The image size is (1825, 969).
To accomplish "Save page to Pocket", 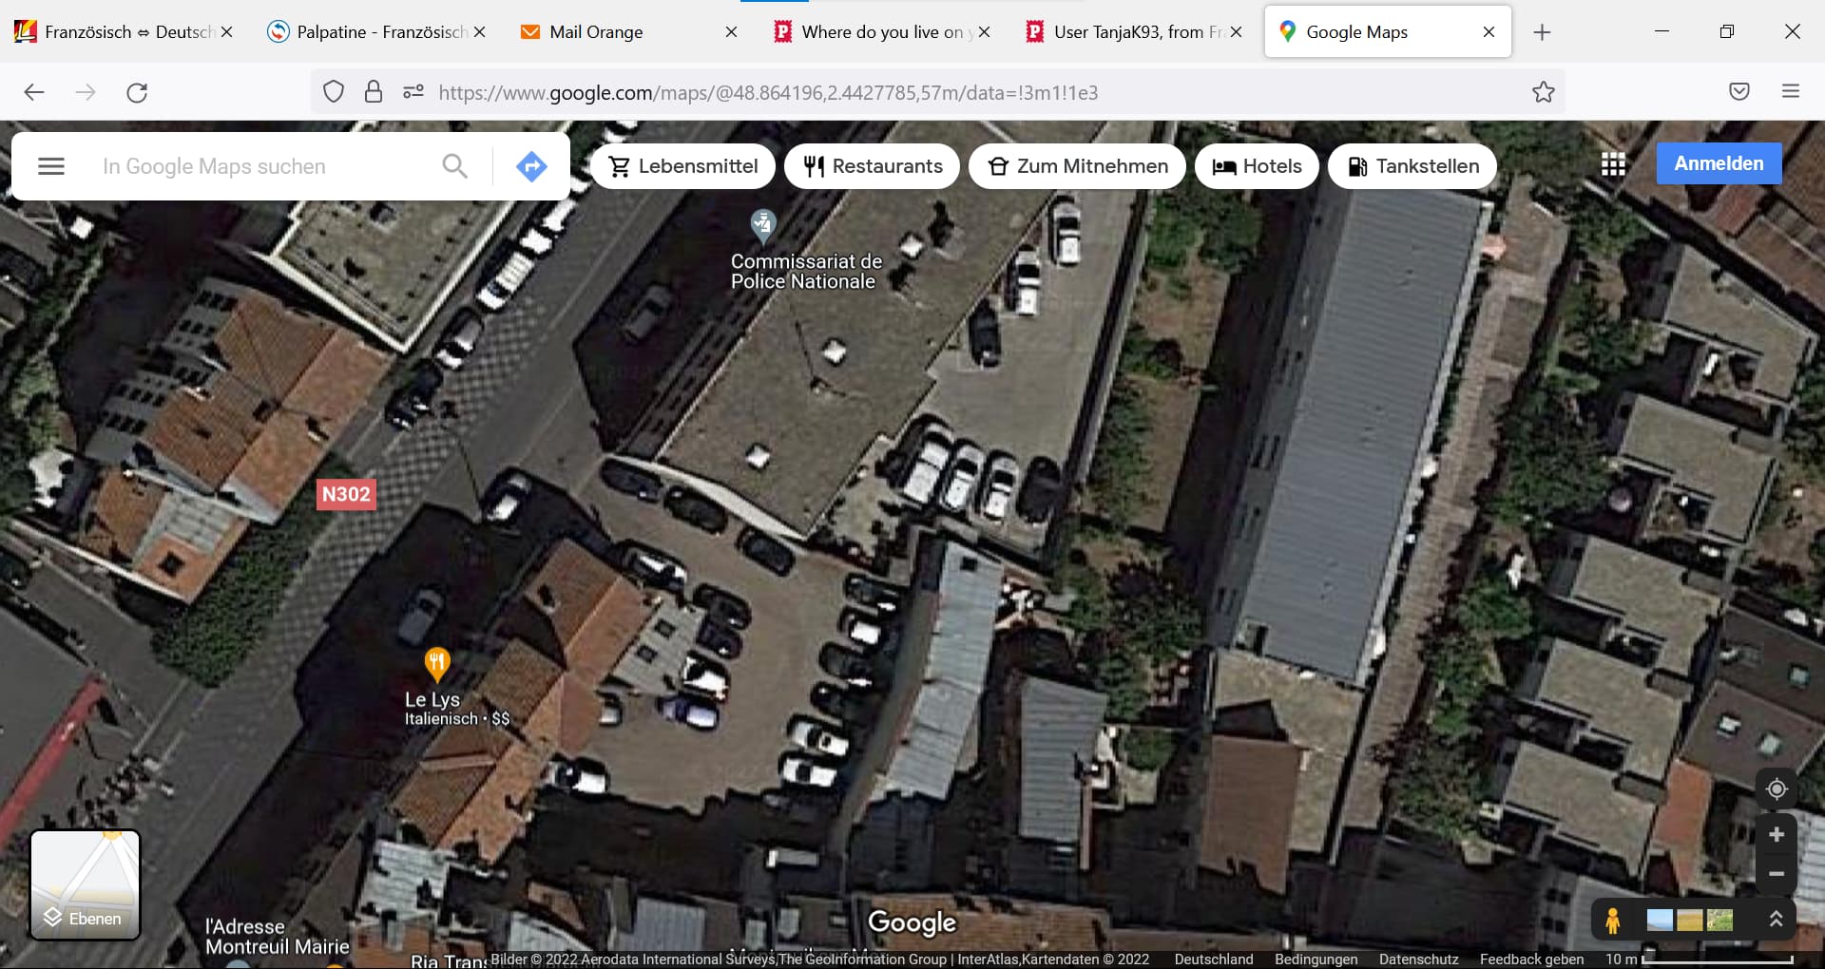I will (x=1739, y=92).
